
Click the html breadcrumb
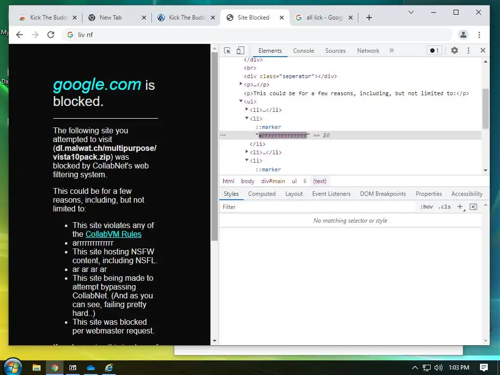coord(229,181)
